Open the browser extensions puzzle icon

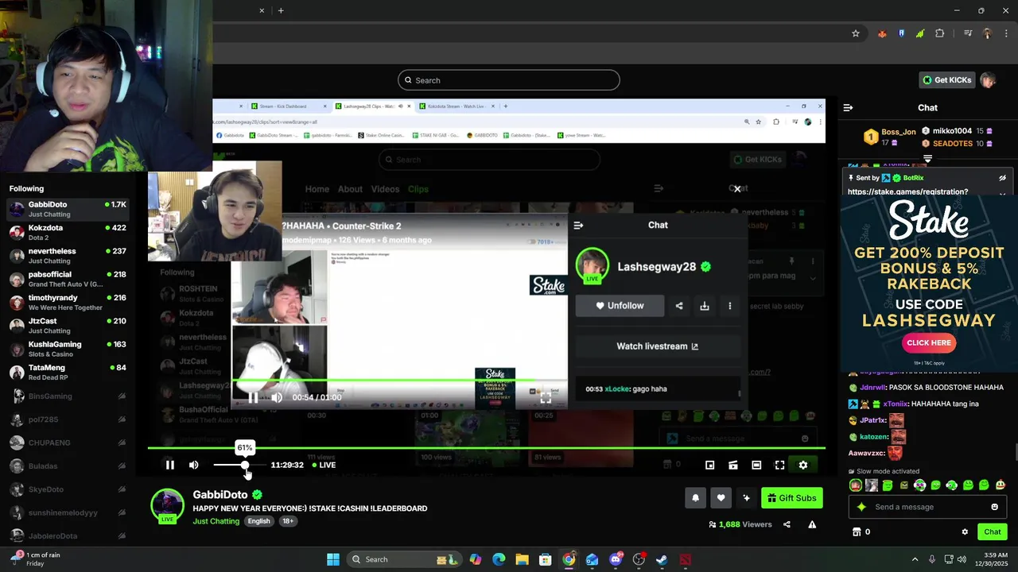(x=940, y=33)
